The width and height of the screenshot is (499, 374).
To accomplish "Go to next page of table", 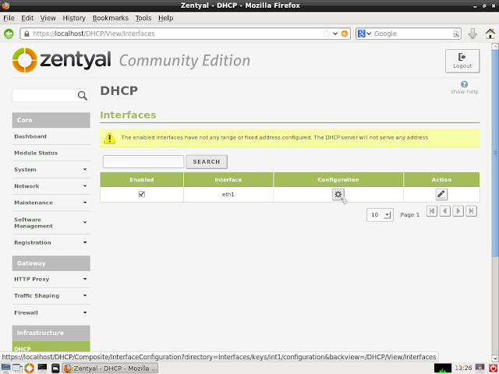I will [x=458, y=211].
